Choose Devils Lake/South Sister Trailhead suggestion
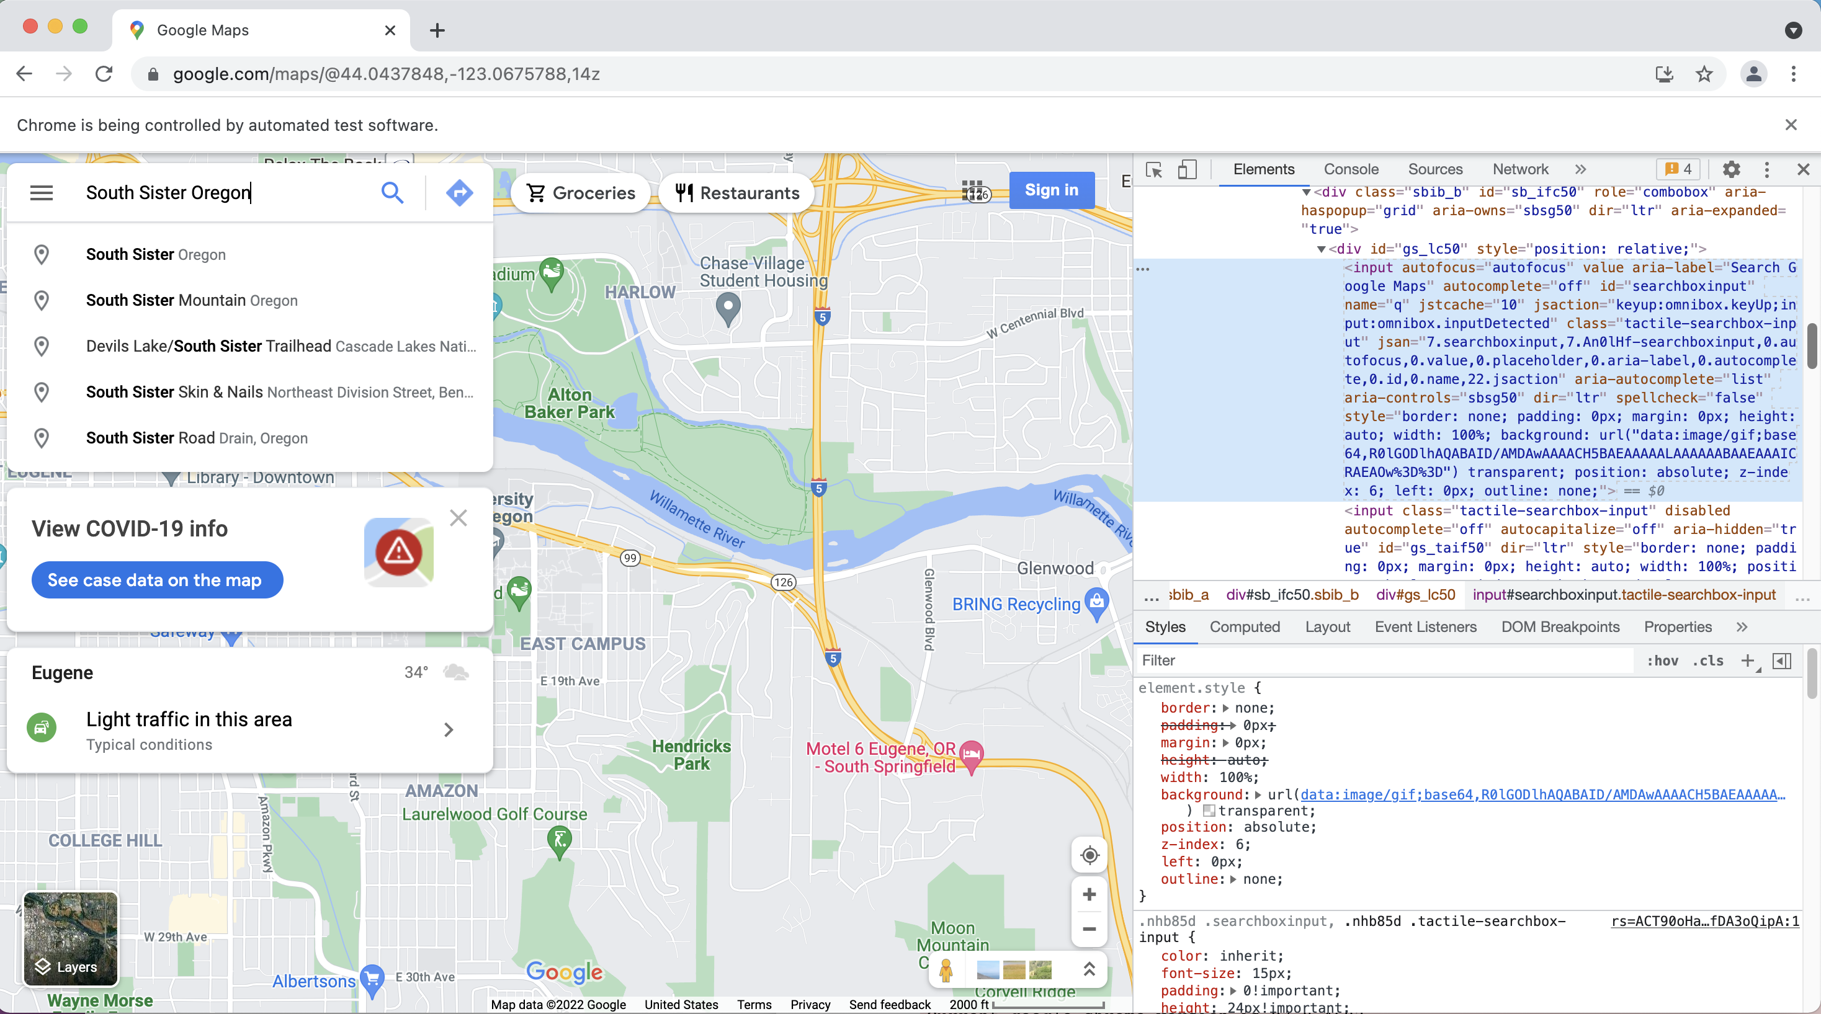The image size is (1821, 1014). click(x=249, y=346)
